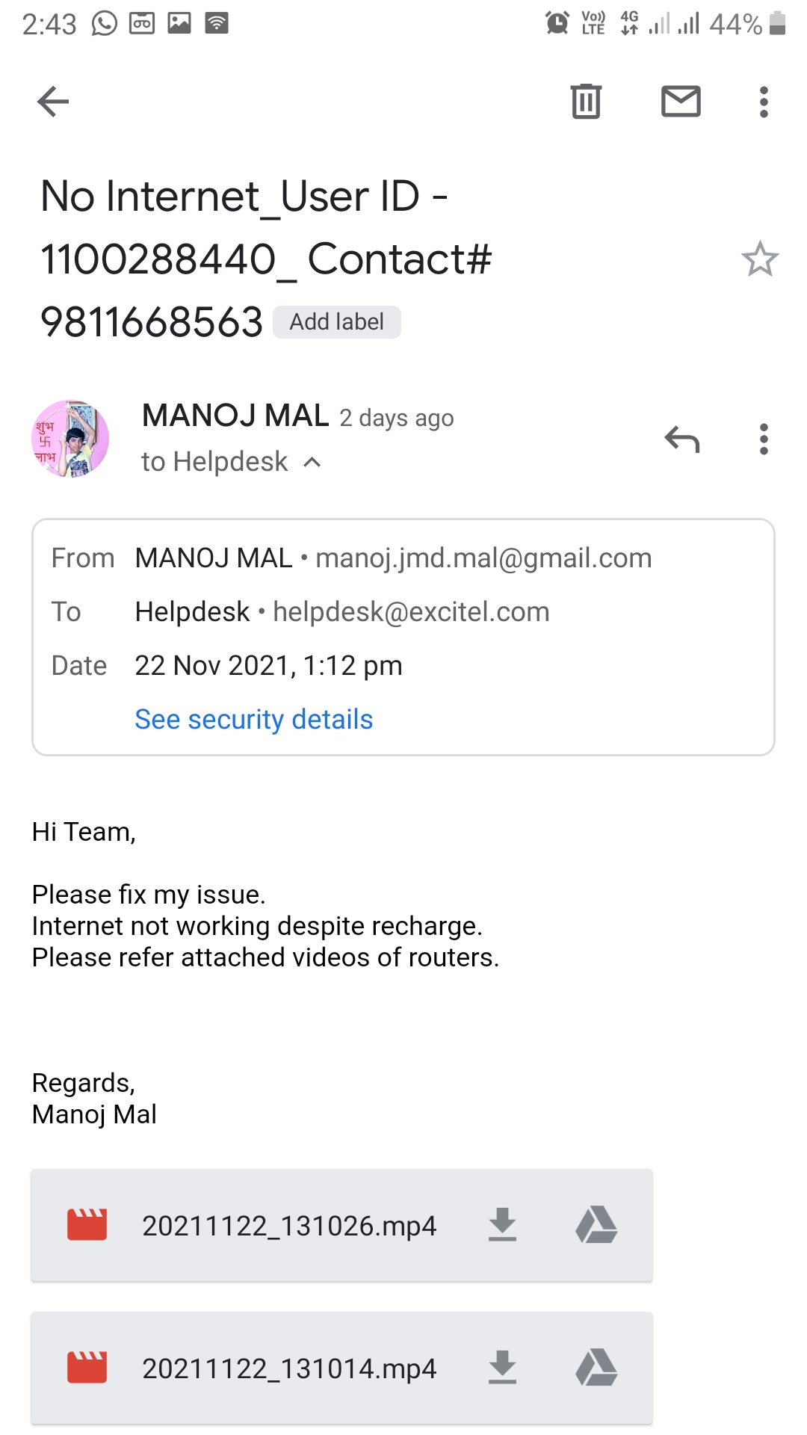This screenshot has width=807, height=1435.
Task: Delete this email with trash icon
Action: [586, 102]
